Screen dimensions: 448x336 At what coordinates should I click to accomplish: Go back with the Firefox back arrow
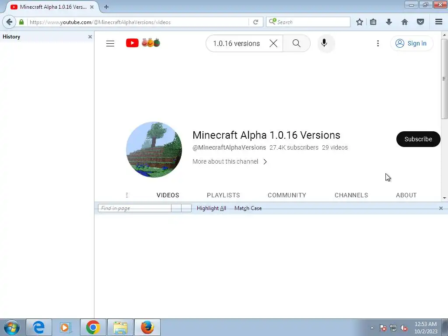pyautogui.click(x=9, y=22)
